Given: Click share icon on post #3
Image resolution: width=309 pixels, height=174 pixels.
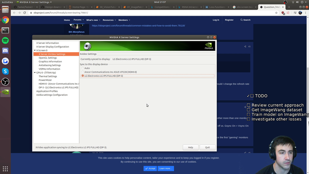Looking at the screenshot, I should (x=245, y=46).
